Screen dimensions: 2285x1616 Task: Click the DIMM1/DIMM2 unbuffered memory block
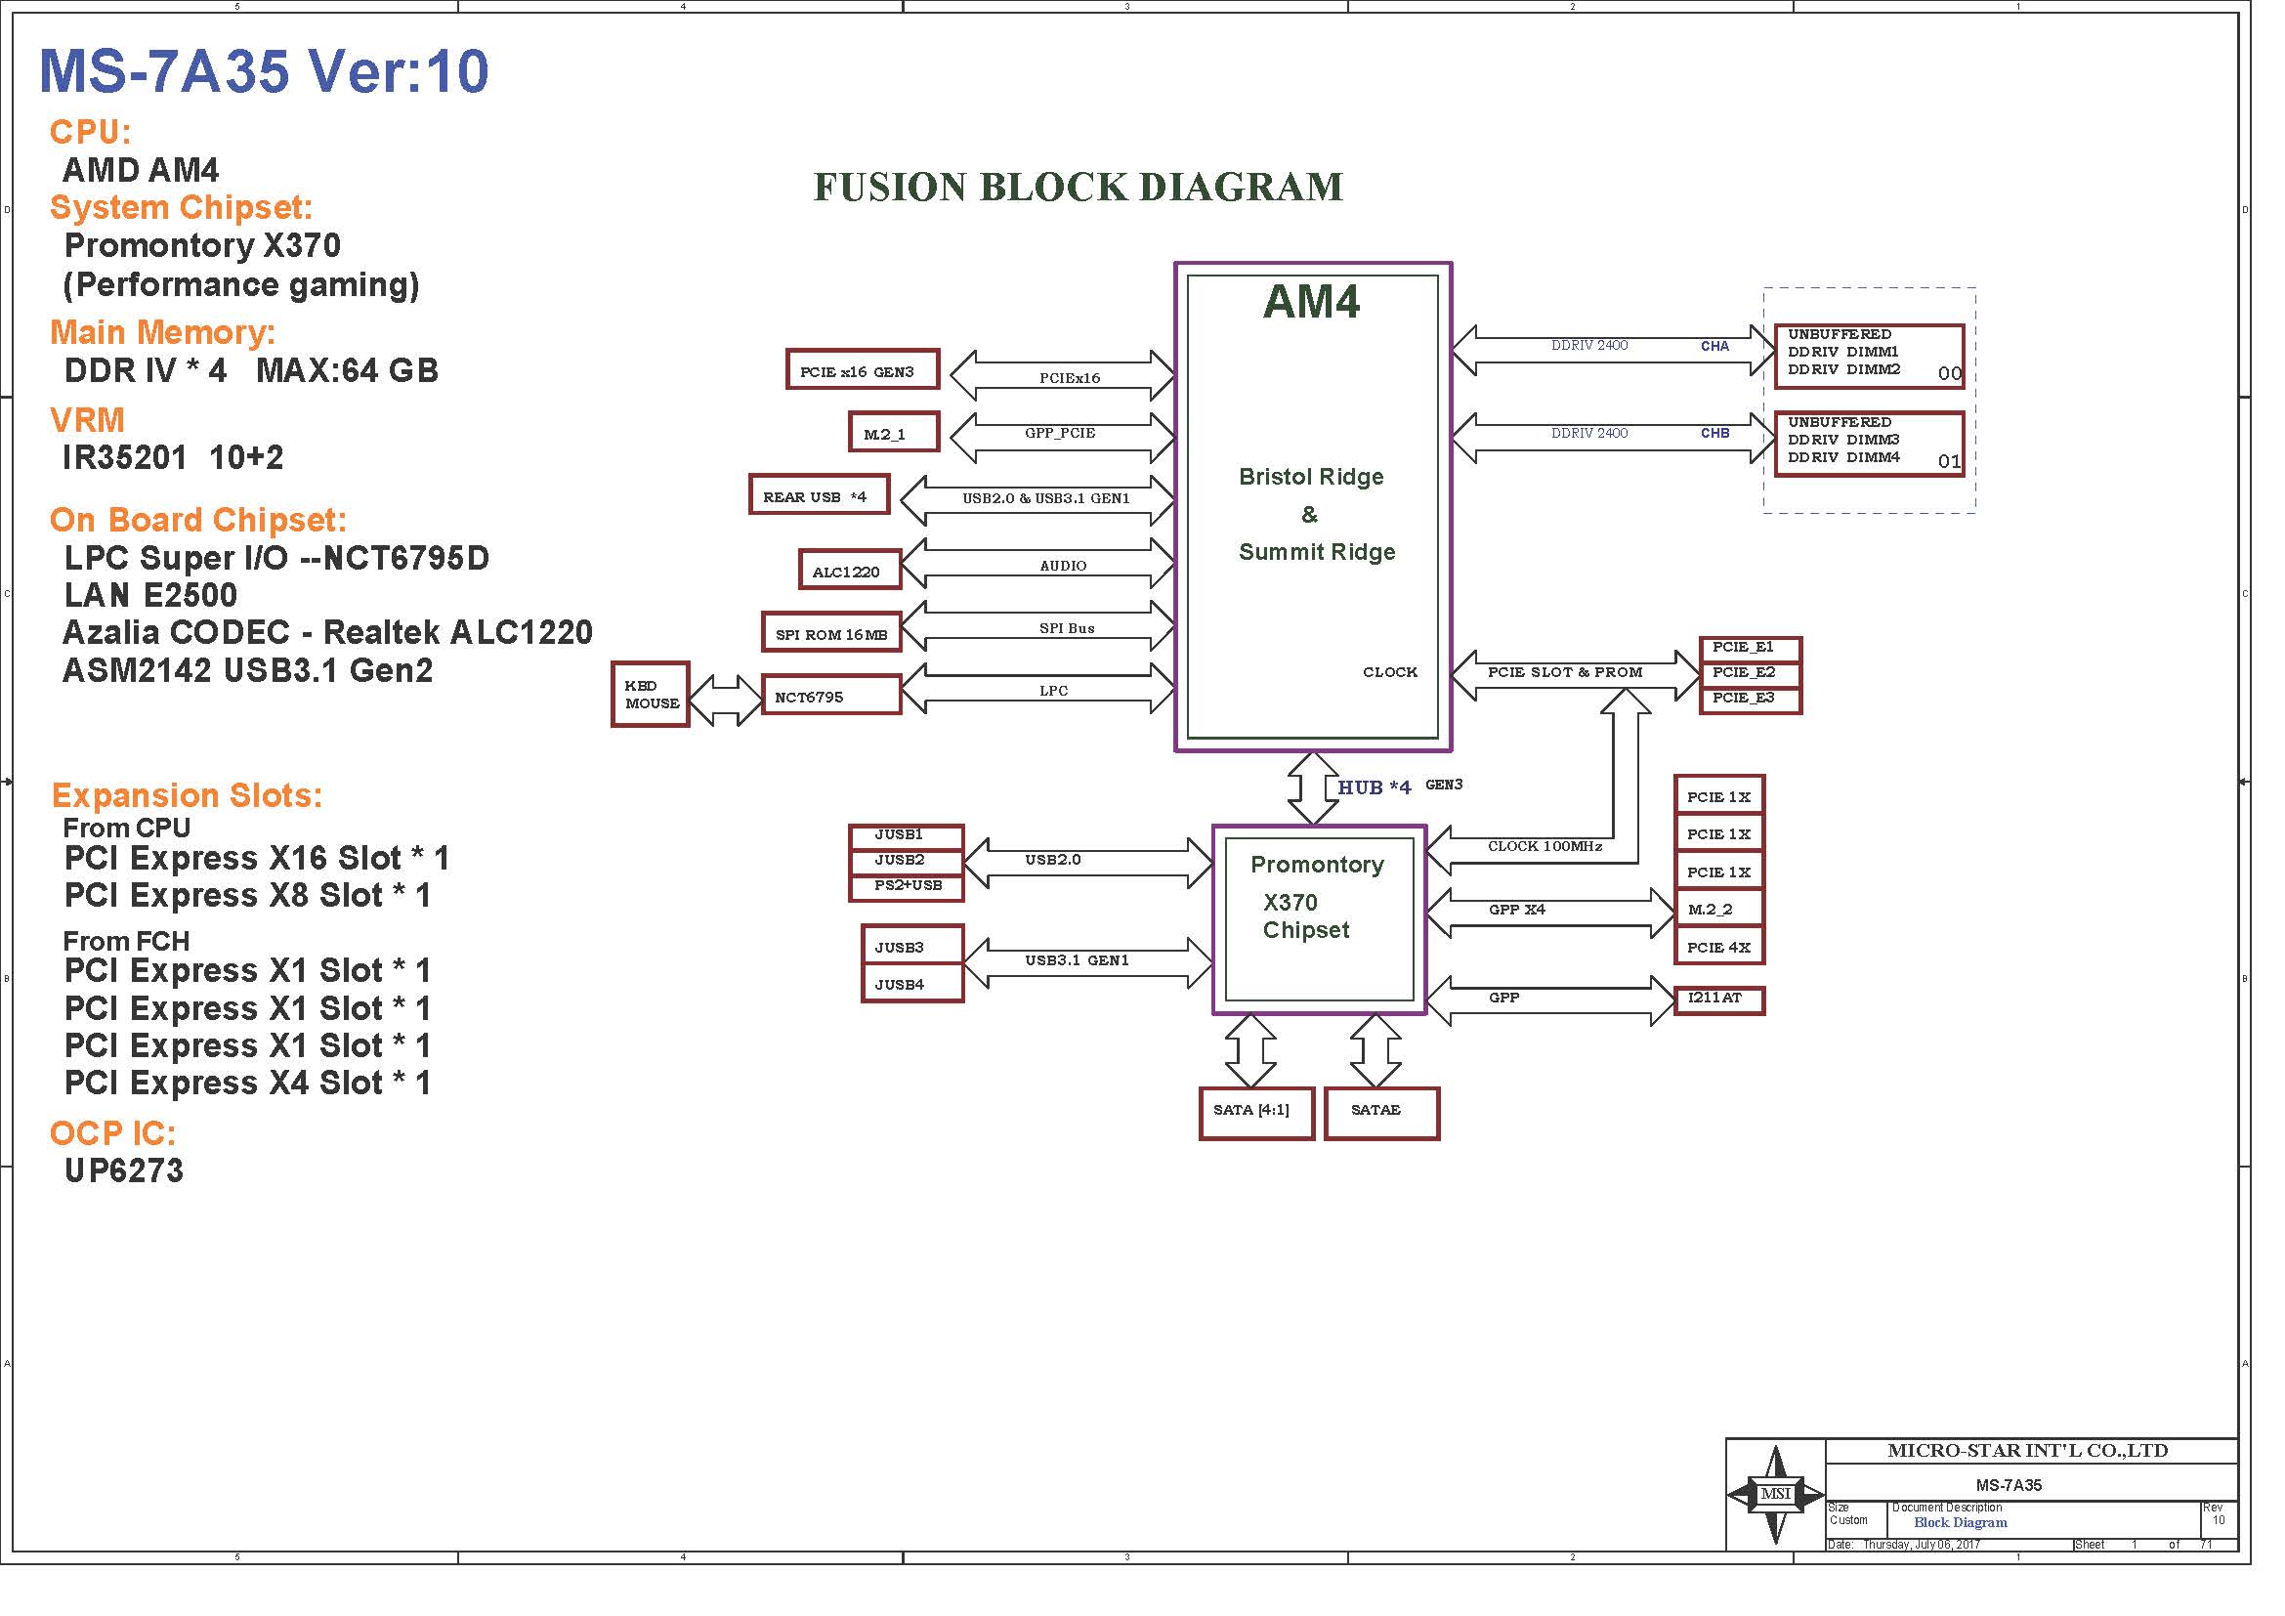(x=1869, y=357)
